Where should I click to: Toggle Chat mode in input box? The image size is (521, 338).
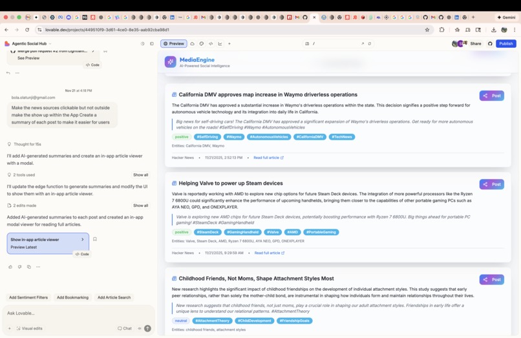(x=125, y=328)
